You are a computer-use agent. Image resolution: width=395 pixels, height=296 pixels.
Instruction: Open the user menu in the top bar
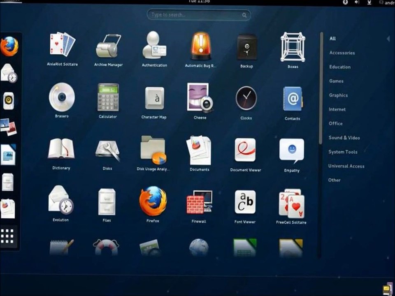pos(387,3)
